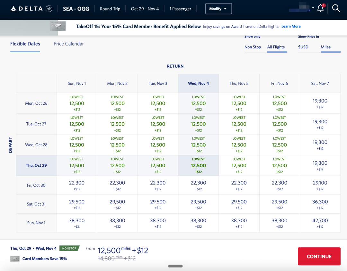347x271 pixels.
Task: Select Sun, Nov 1 depart with Tue, Nov 3 return
Action: pyautogui.click(x=158, y=223)
